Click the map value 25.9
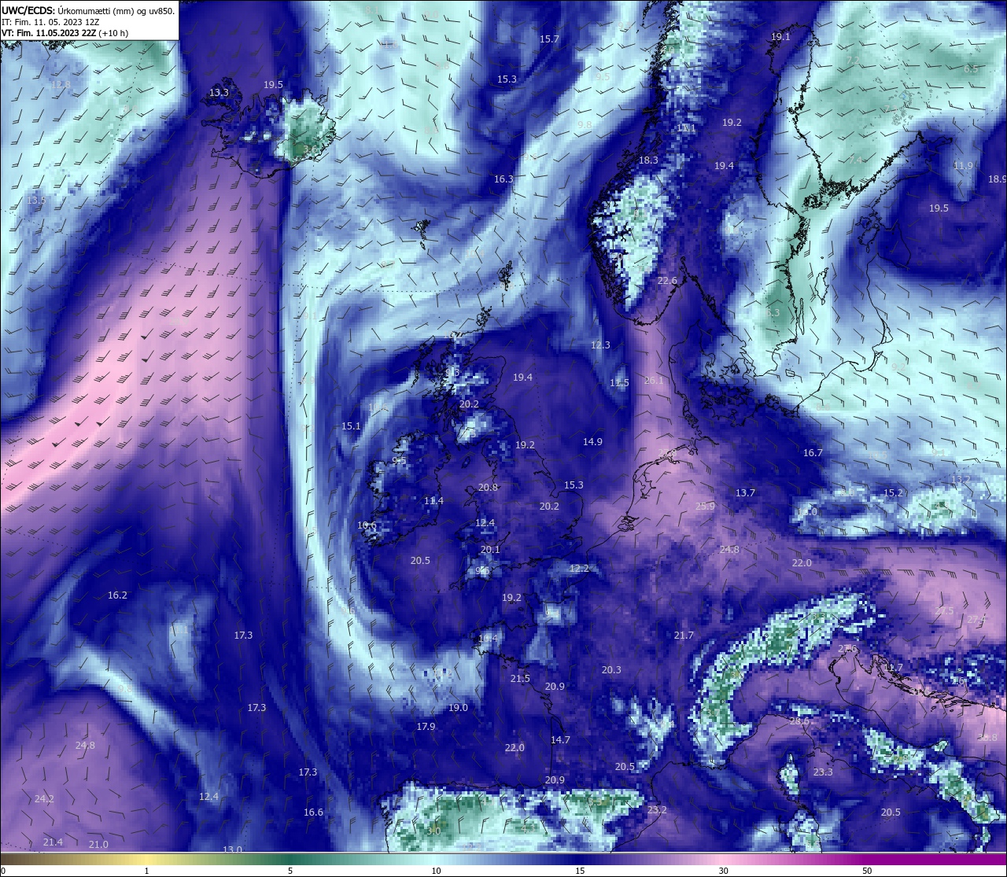1007x877 pixels. point(706,506)
